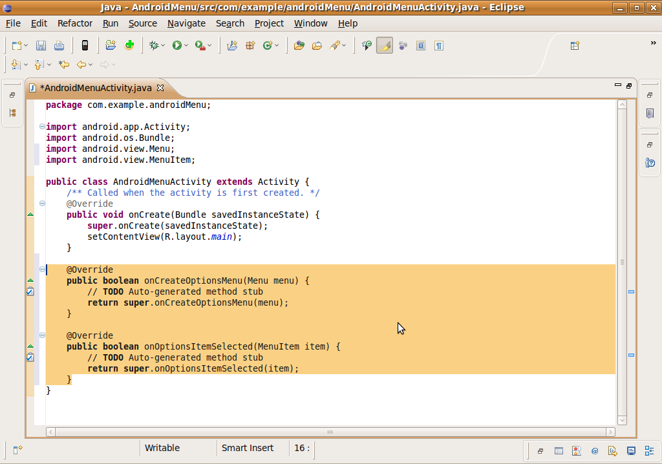Toggle Mark Occurrences highlighter button
The height and width of the screenshot is (464, 662).
coord(385,46)
